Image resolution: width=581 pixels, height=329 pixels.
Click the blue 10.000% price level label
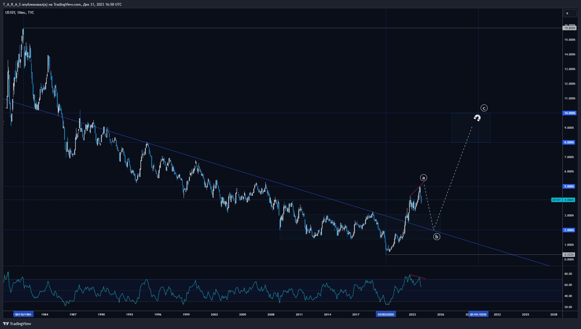[x=570, y=113]
